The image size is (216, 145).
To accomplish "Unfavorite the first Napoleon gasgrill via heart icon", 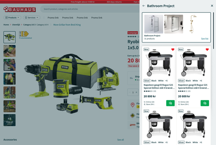I will [173, 50].
